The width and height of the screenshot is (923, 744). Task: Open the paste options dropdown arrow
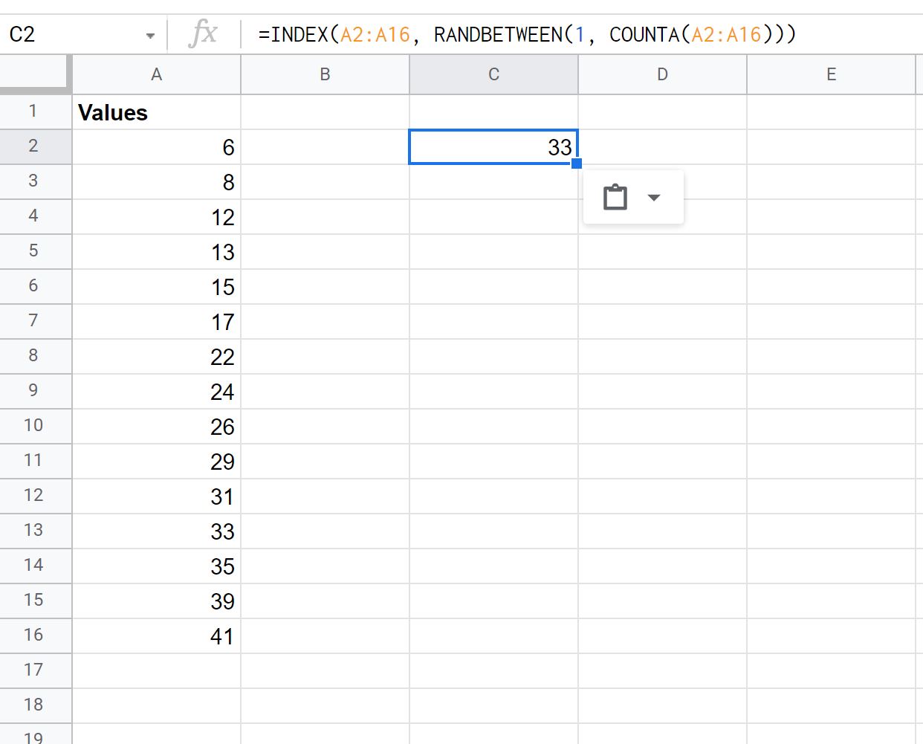click(x=654, y=198)
